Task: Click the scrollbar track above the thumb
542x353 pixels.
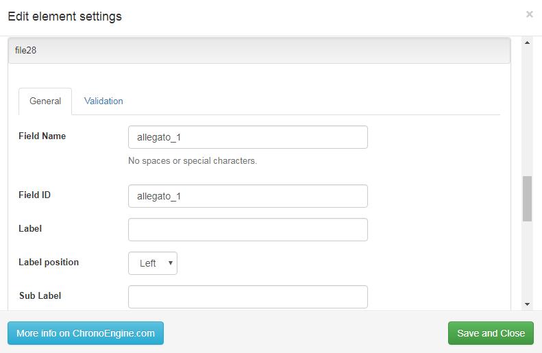Action: pyautogui.click(x=527, y=110)
